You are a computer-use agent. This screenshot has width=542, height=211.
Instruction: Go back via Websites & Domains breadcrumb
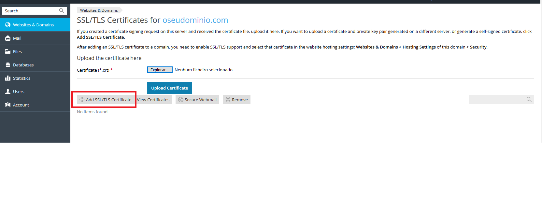(99, 10)
